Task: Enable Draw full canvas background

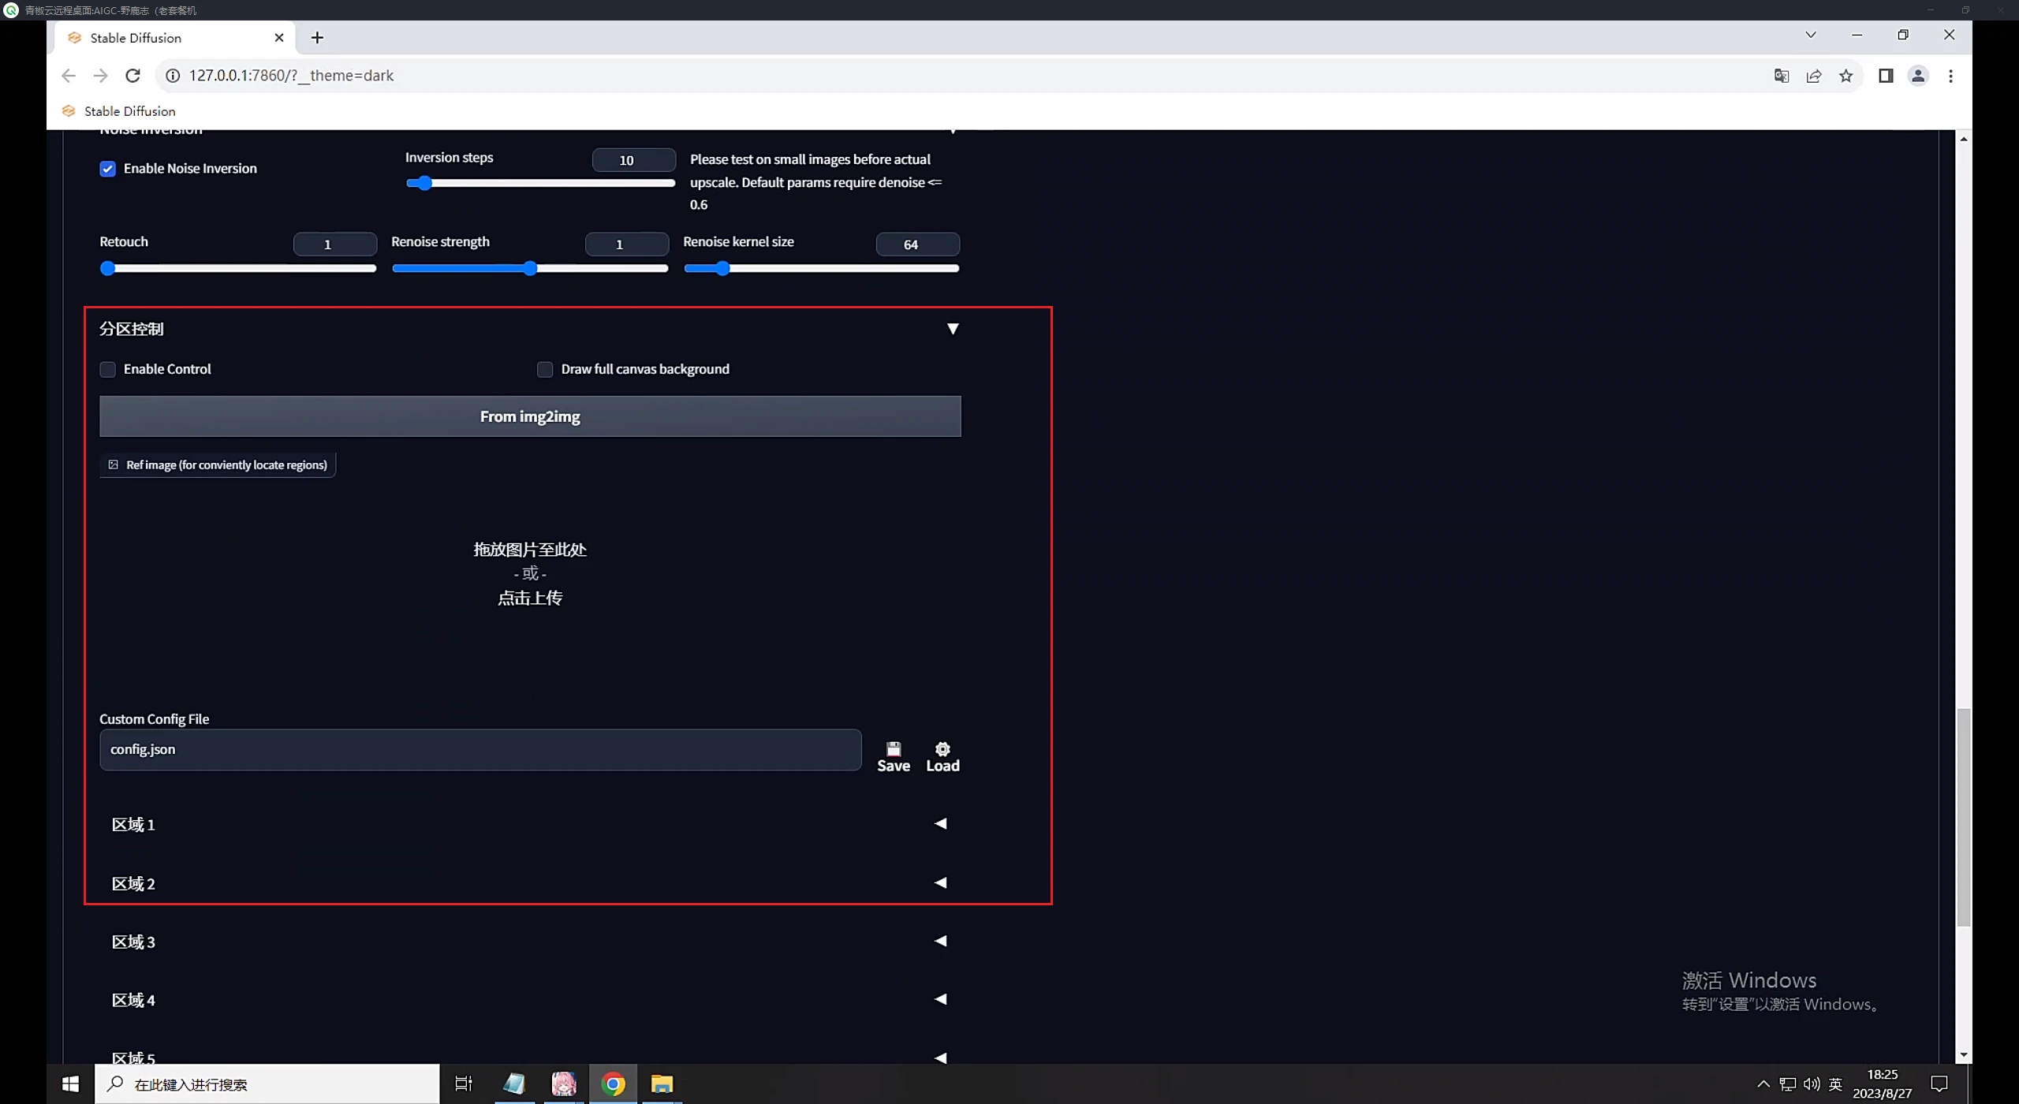Action: [x=544, y=369]
